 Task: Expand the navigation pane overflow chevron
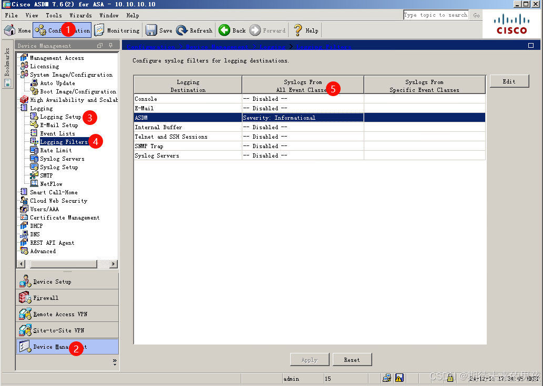115,362
